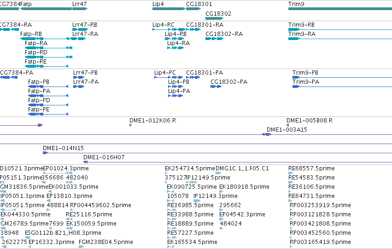Click EST RE18889.5prime
The height and width of the screenshot is (249, 392).
(191, 224)
